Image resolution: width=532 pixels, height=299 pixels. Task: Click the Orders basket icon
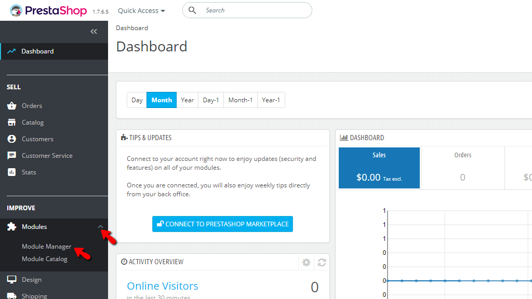pos(11,106)
